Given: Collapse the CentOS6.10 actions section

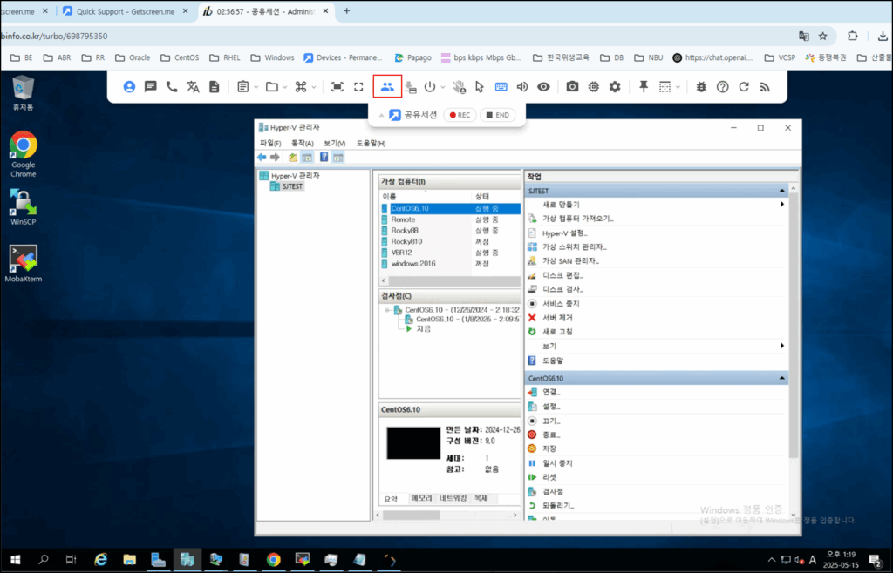Looking at the screenshot, I should pyautogui.click(x=781, y=378).
